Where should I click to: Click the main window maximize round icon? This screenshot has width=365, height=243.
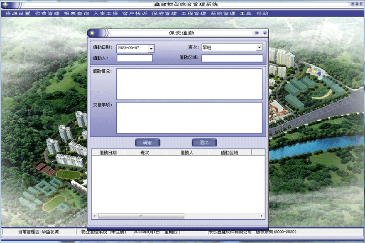pos(357,4)
